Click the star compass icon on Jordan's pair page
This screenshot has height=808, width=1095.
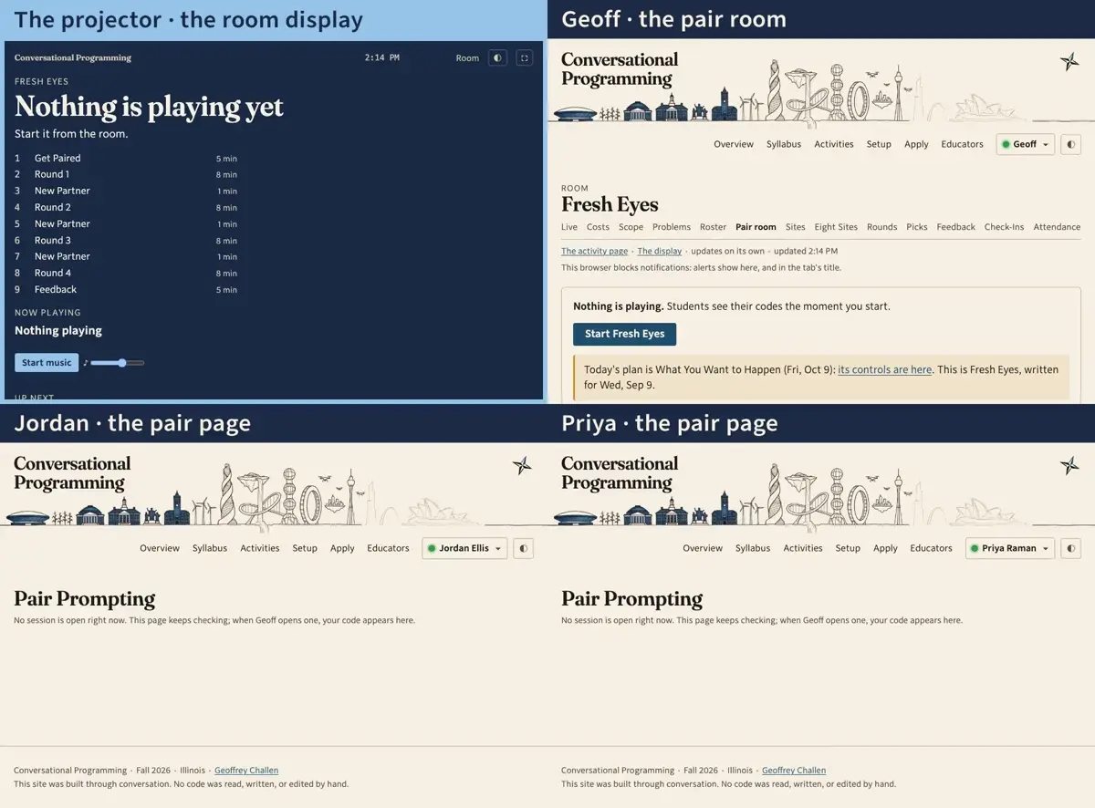[x=522, y=466]
